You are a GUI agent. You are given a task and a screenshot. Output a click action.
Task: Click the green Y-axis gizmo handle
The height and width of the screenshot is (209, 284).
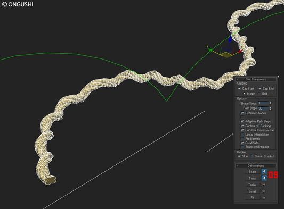click(210, 50)
